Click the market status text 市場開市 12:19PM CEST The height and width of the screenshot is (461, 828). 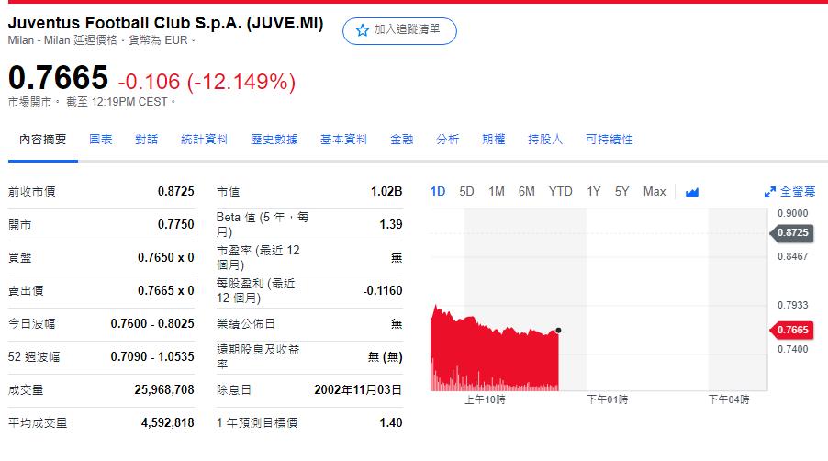click(91, 102)
